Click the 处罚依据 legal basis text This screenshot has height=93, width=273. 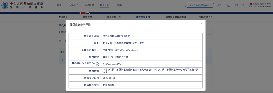151,71
